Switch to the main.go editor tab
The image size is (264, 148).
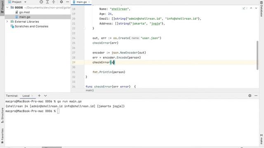click(82, 2)
